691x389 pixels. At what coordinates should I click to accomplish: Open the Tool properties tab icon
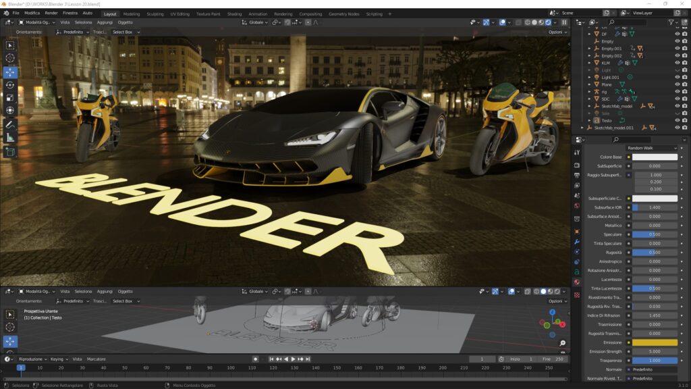point(577,152)
